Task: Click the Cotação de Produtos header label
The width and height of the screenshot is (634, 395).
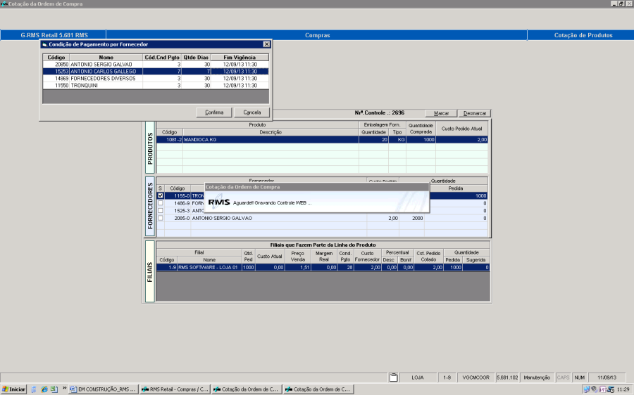Action: 583,35
